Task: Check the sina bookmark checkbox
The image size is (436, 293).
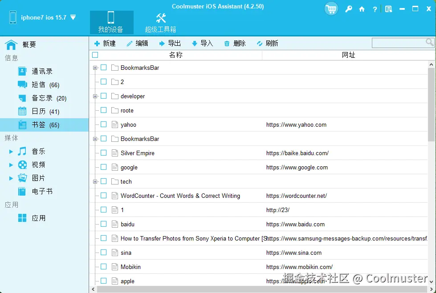Action: (103, 252)
